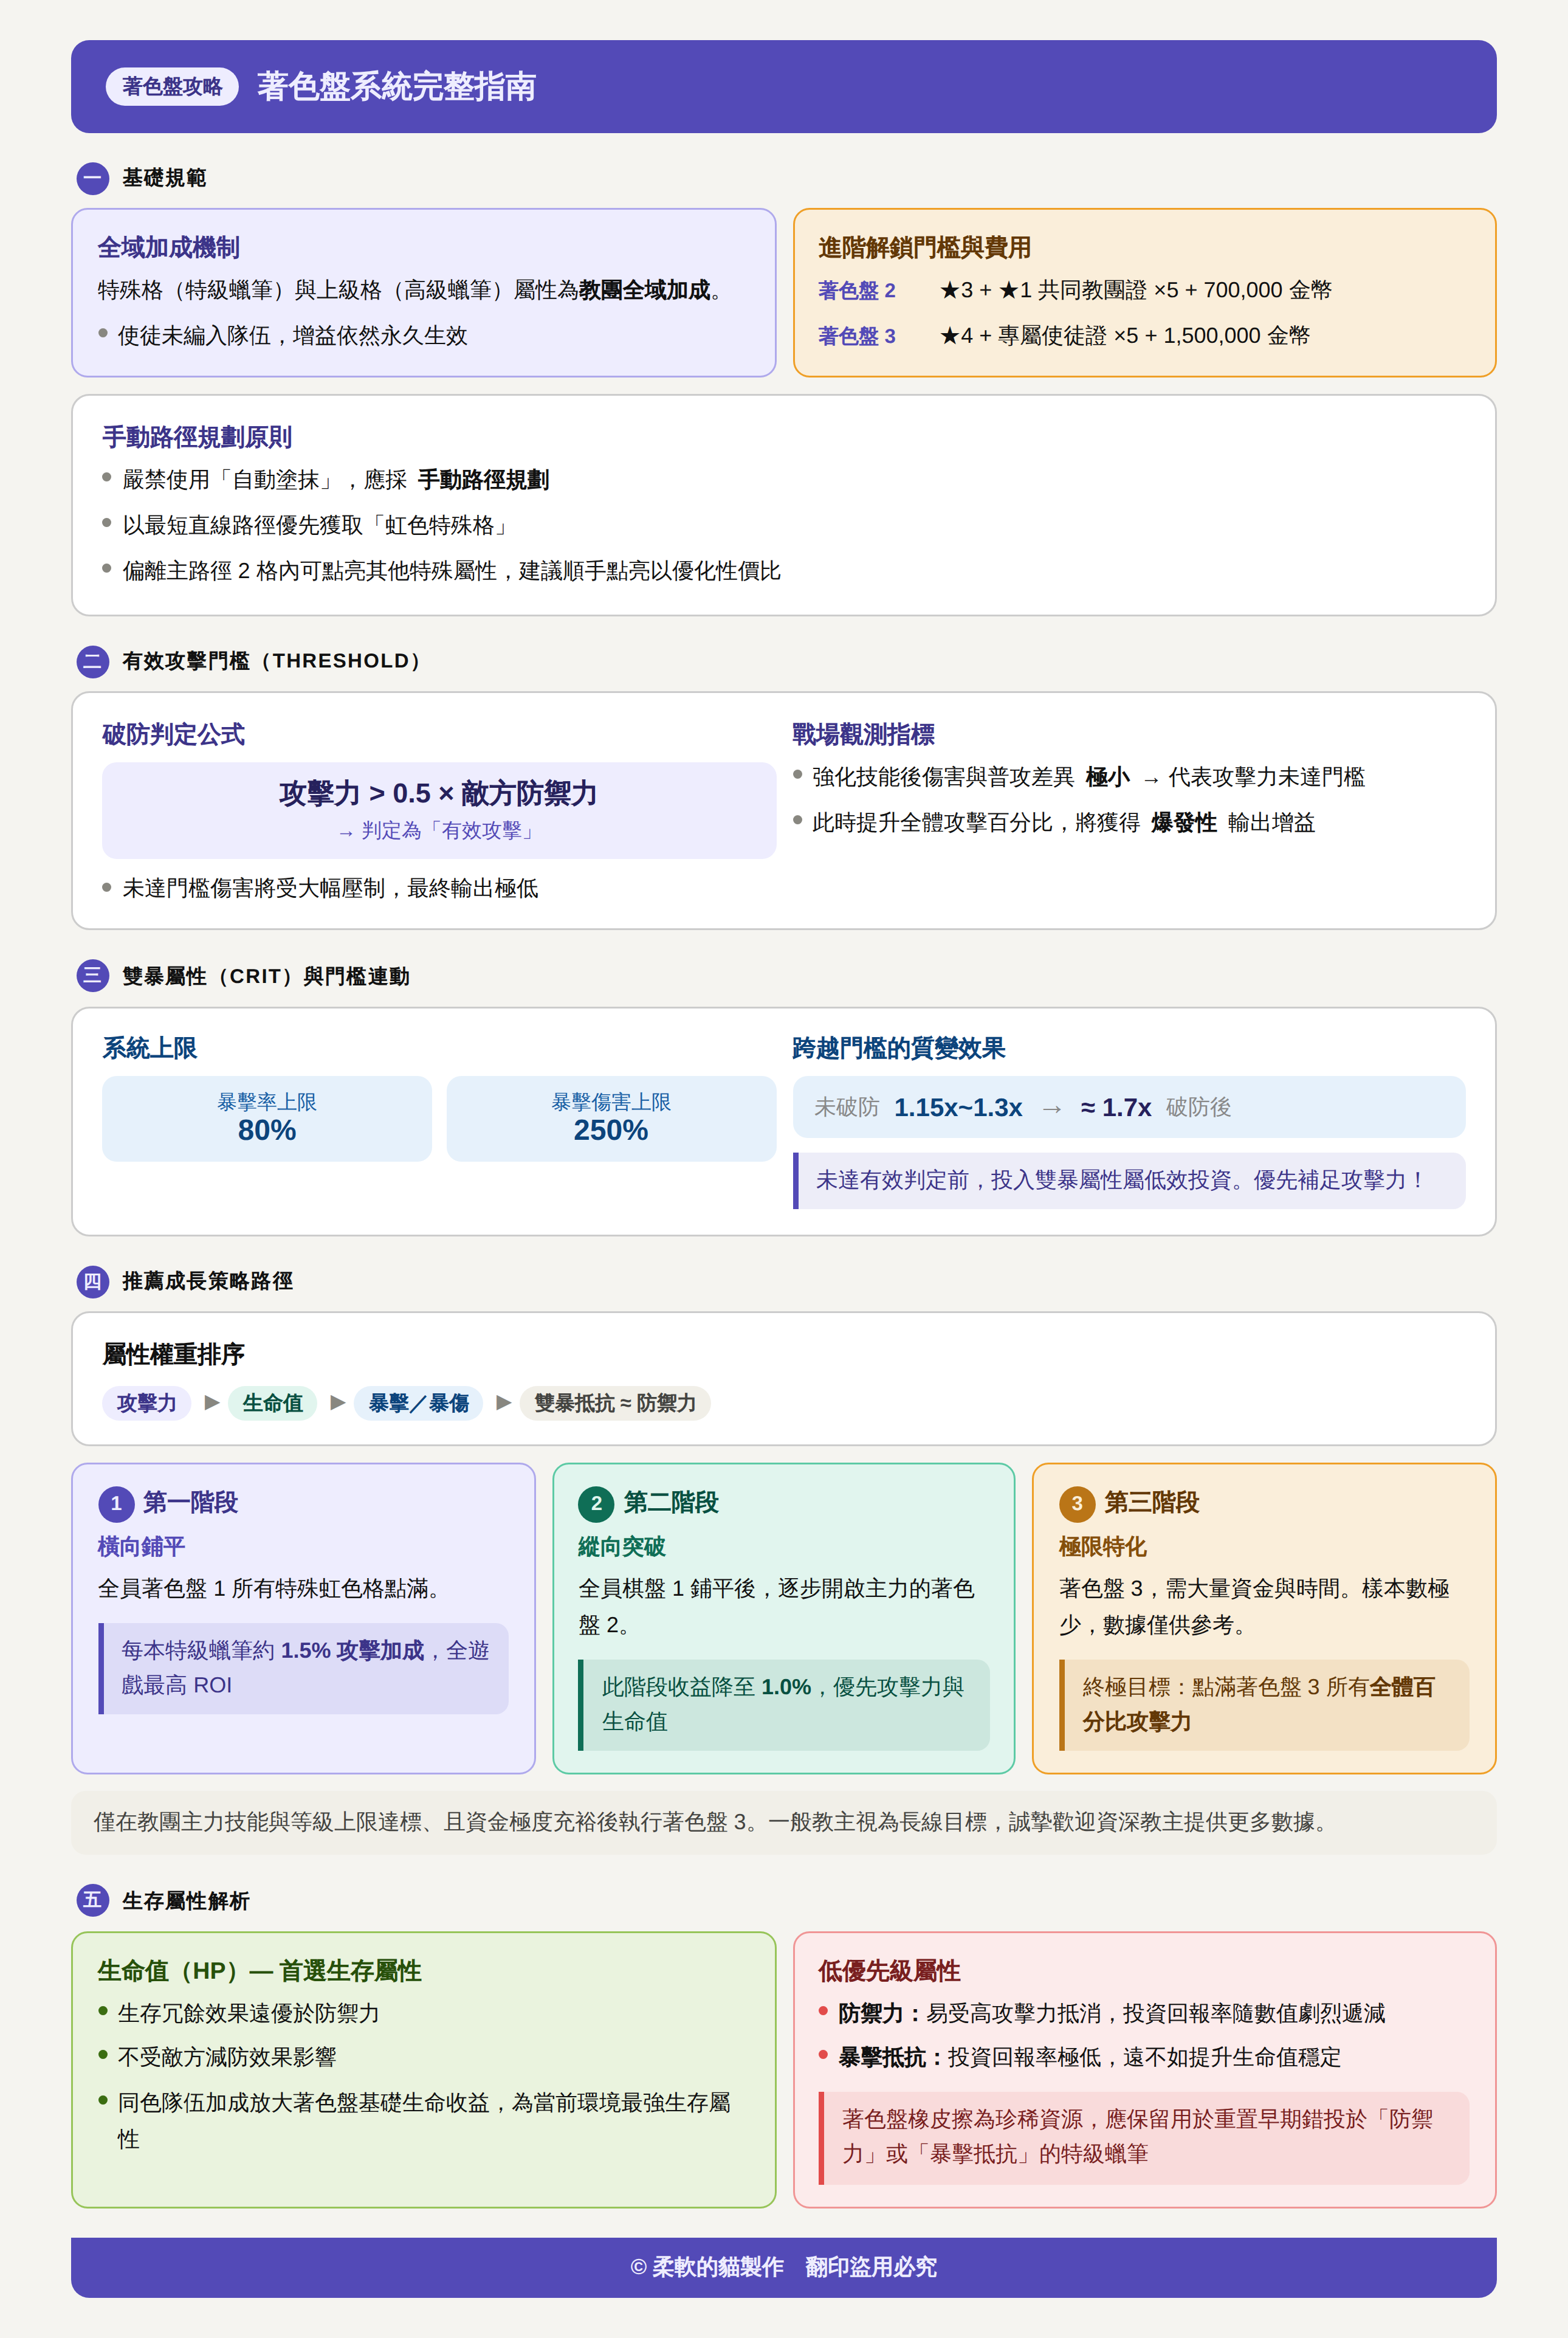Click the 著色盤 3 unlock label

click(x=856, y=336)
